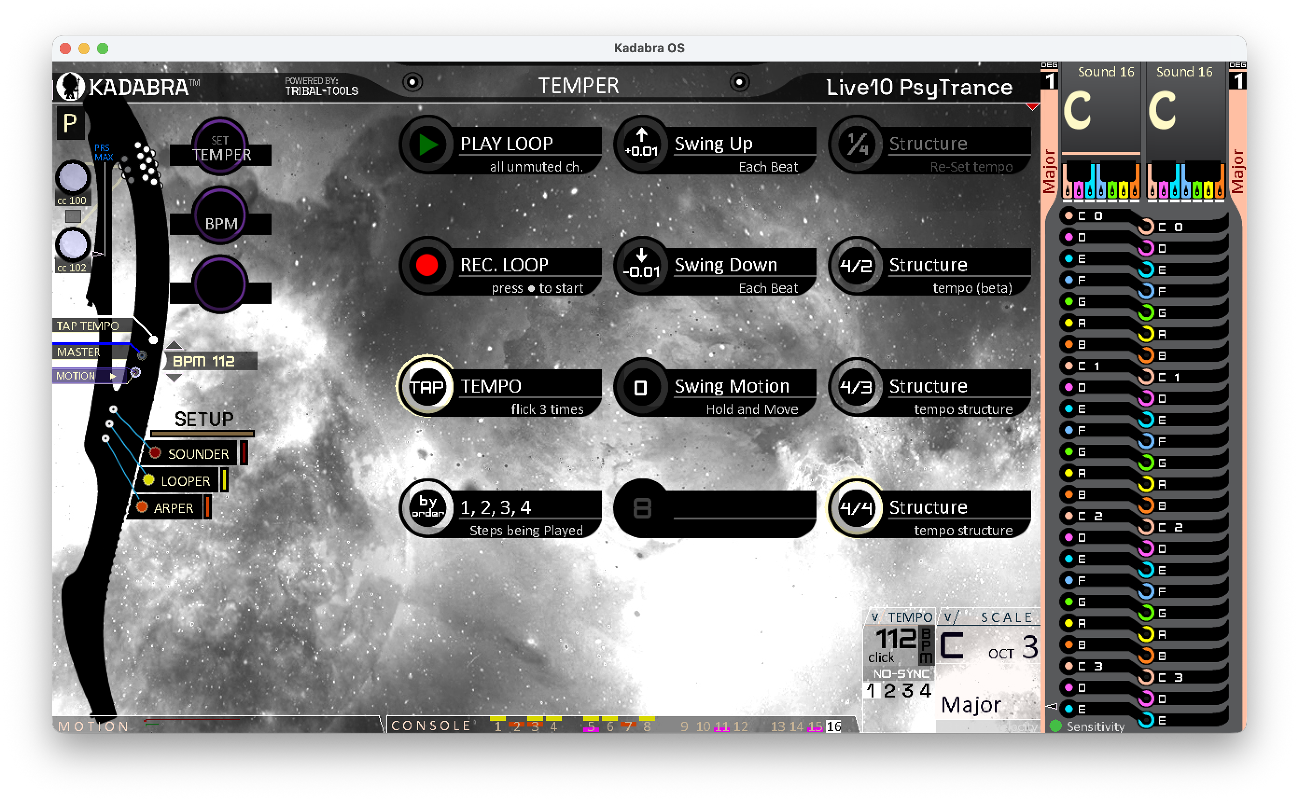The image size is (1299, 802).
Task: Click the Swing Down -0.01 arrow icon
Action: pos(642,265)
